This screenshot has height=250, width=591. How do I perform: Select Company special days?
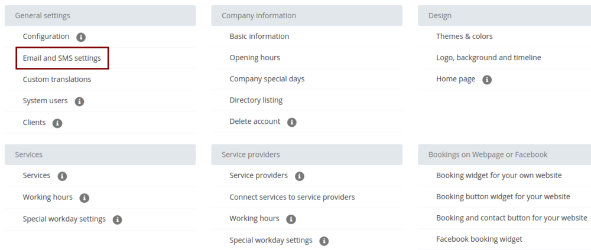pyautogui.click(x=267, y=79)
